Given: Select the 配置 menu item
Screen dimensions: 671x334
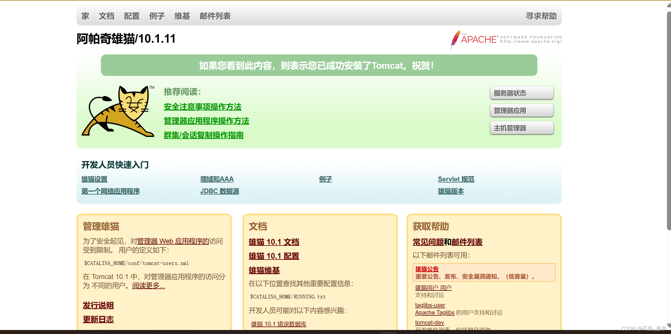Looking at the screenshot, I should [132, 16].
